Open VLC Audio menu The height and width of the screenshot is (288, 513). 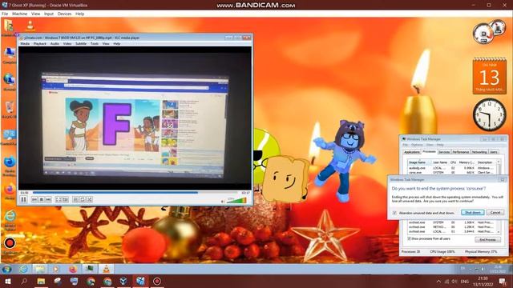coord(55,43)
